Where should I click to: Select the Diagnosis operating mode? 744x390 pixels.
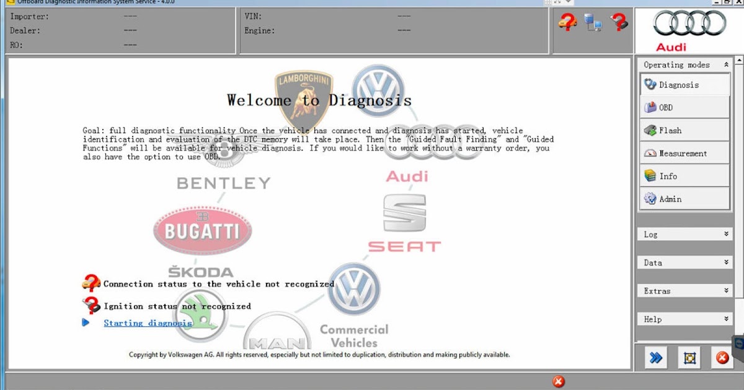[x=685, y=85]
